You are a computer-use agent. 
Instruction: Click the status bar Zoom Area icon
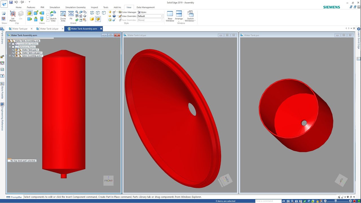coord(288,201)
